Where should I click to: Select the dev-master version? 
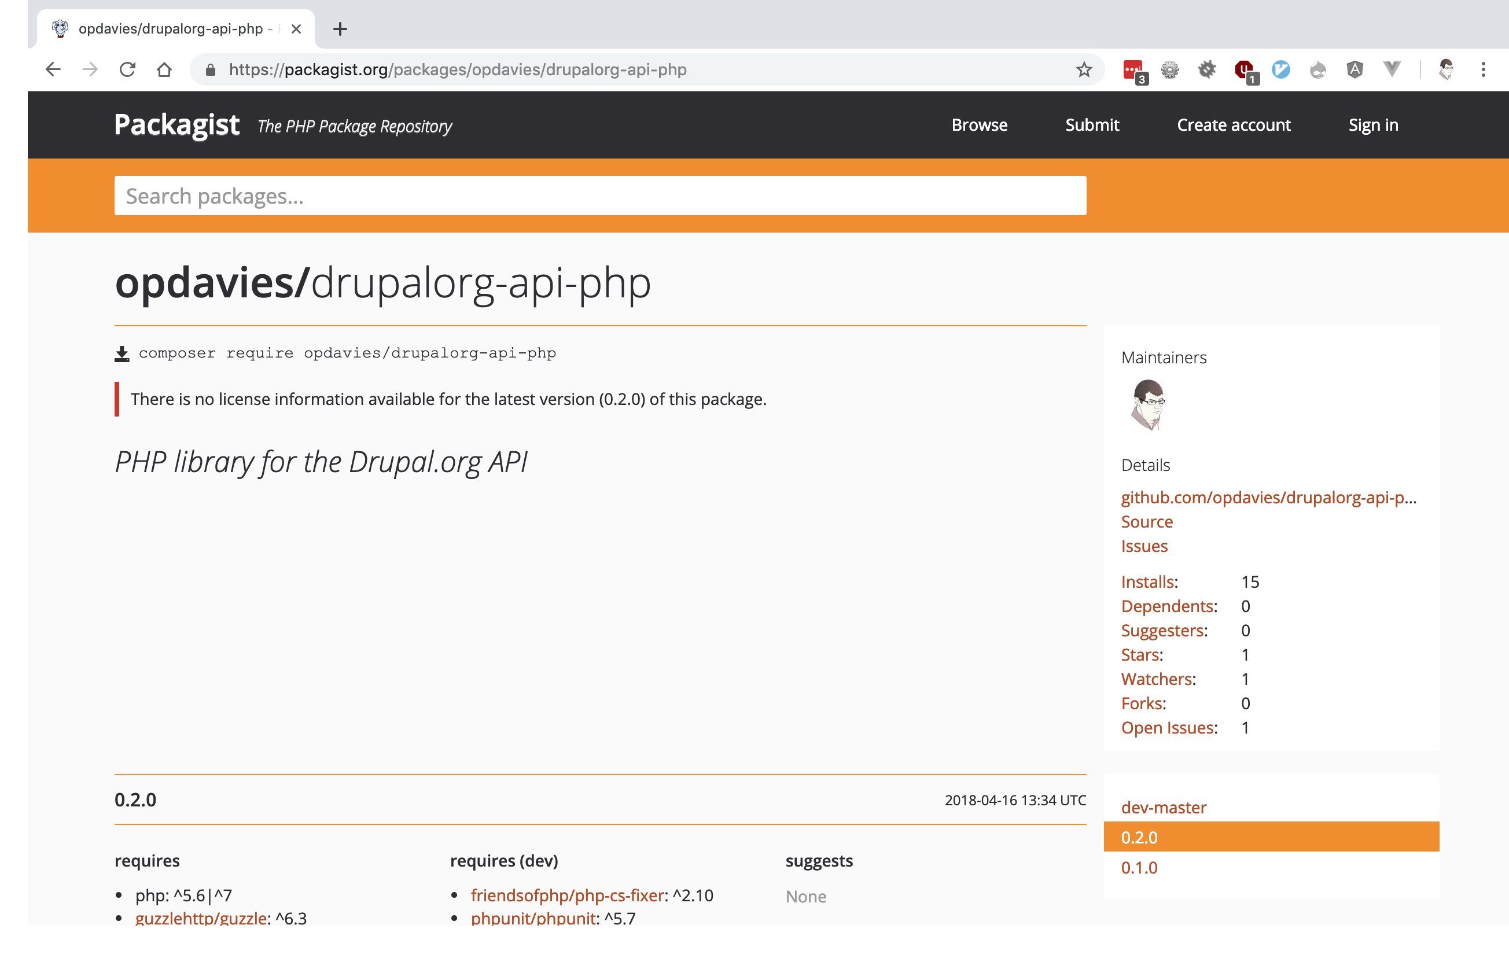point(1163,807)
